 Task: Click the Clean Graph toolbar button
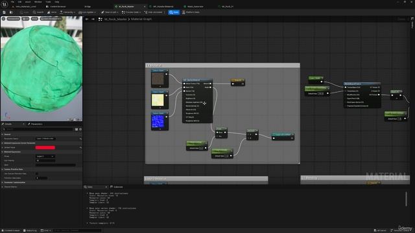[x=109, y=12]
